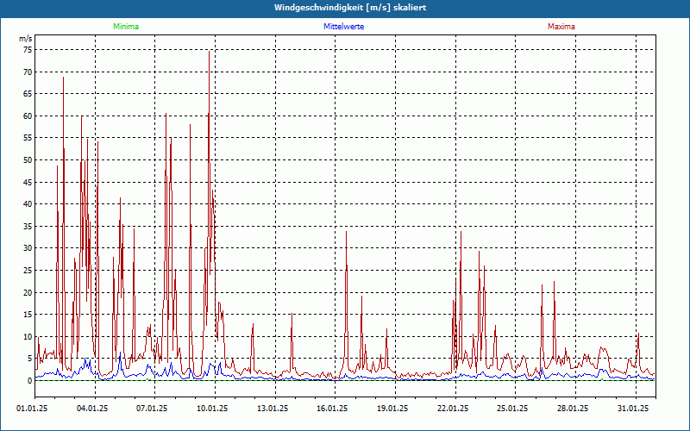Click the 28.01.25 date on the x-axis

click(573, 409)
